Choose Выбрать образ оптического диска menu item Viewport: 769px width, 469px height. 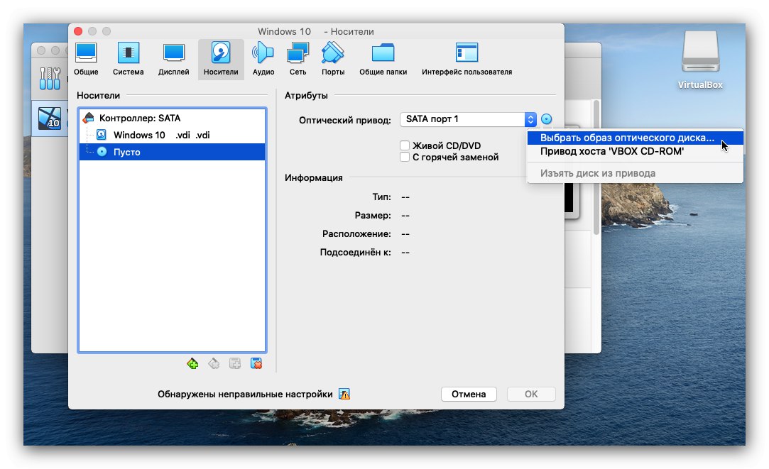tap(635, 138)
